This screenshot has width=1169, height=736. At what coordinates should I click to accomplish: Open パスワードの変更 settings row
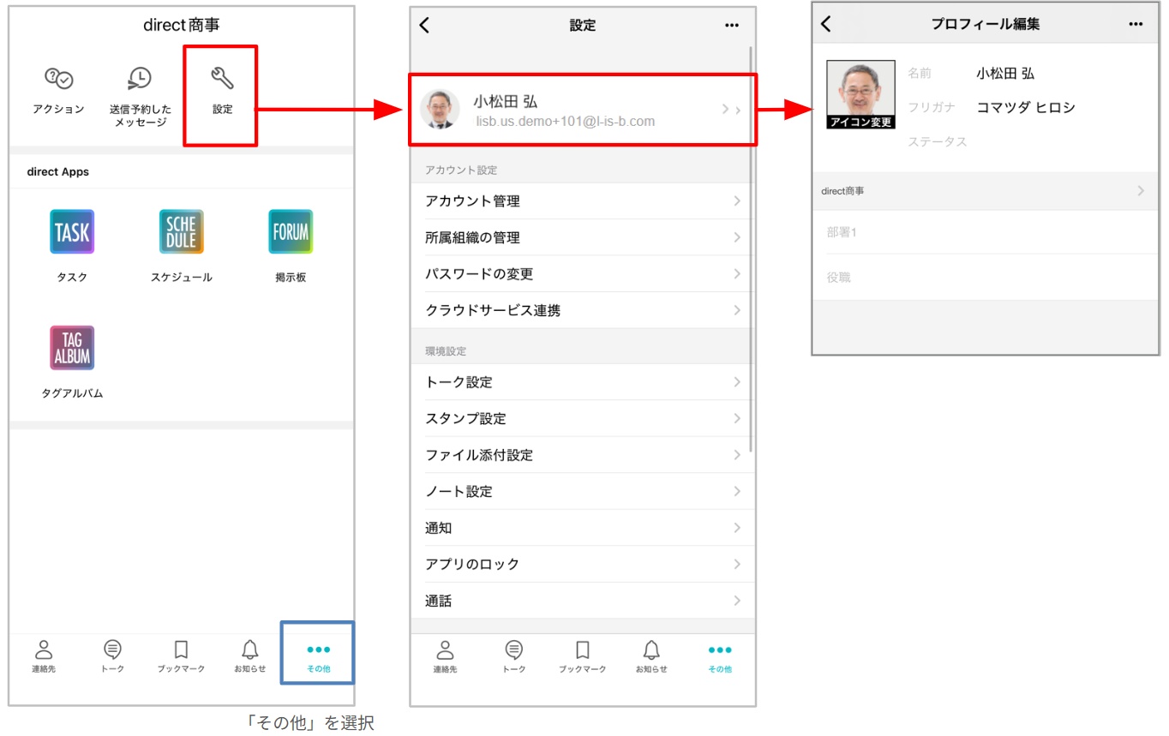pos(582,274)
